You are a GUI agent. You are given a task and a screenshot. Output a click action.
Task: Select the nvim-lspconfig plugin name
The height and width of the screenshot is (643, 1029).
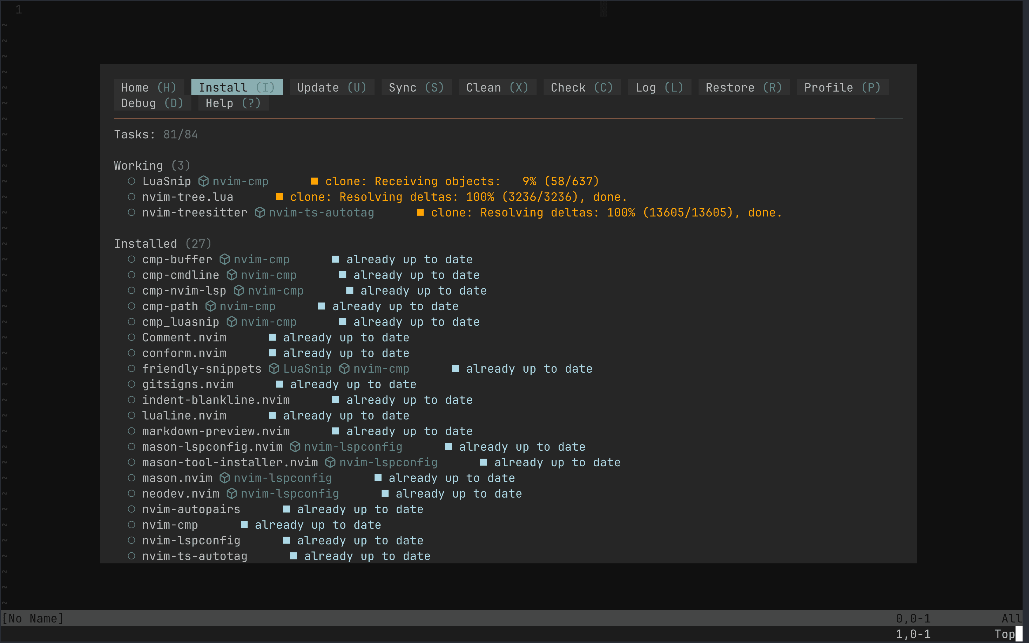click(191, 541)
